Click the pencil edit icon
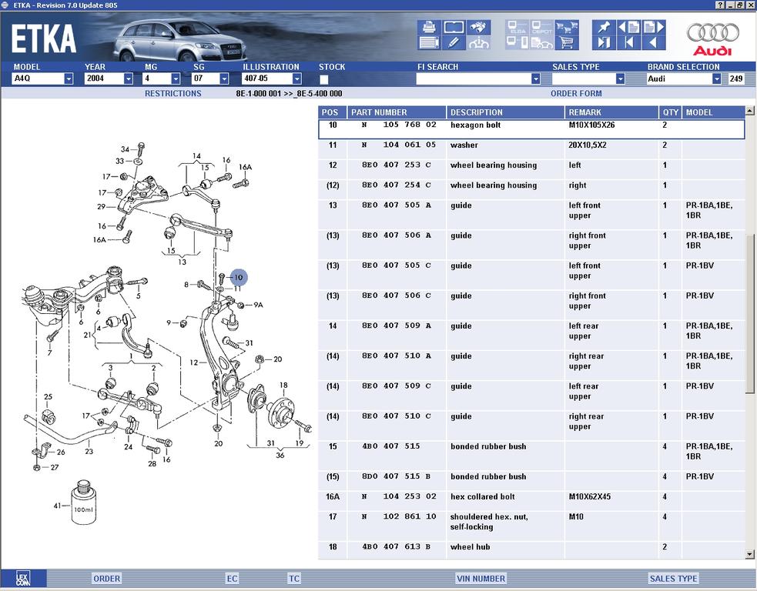Viewport: 757px width, 591px height. (x=454, y=42)
